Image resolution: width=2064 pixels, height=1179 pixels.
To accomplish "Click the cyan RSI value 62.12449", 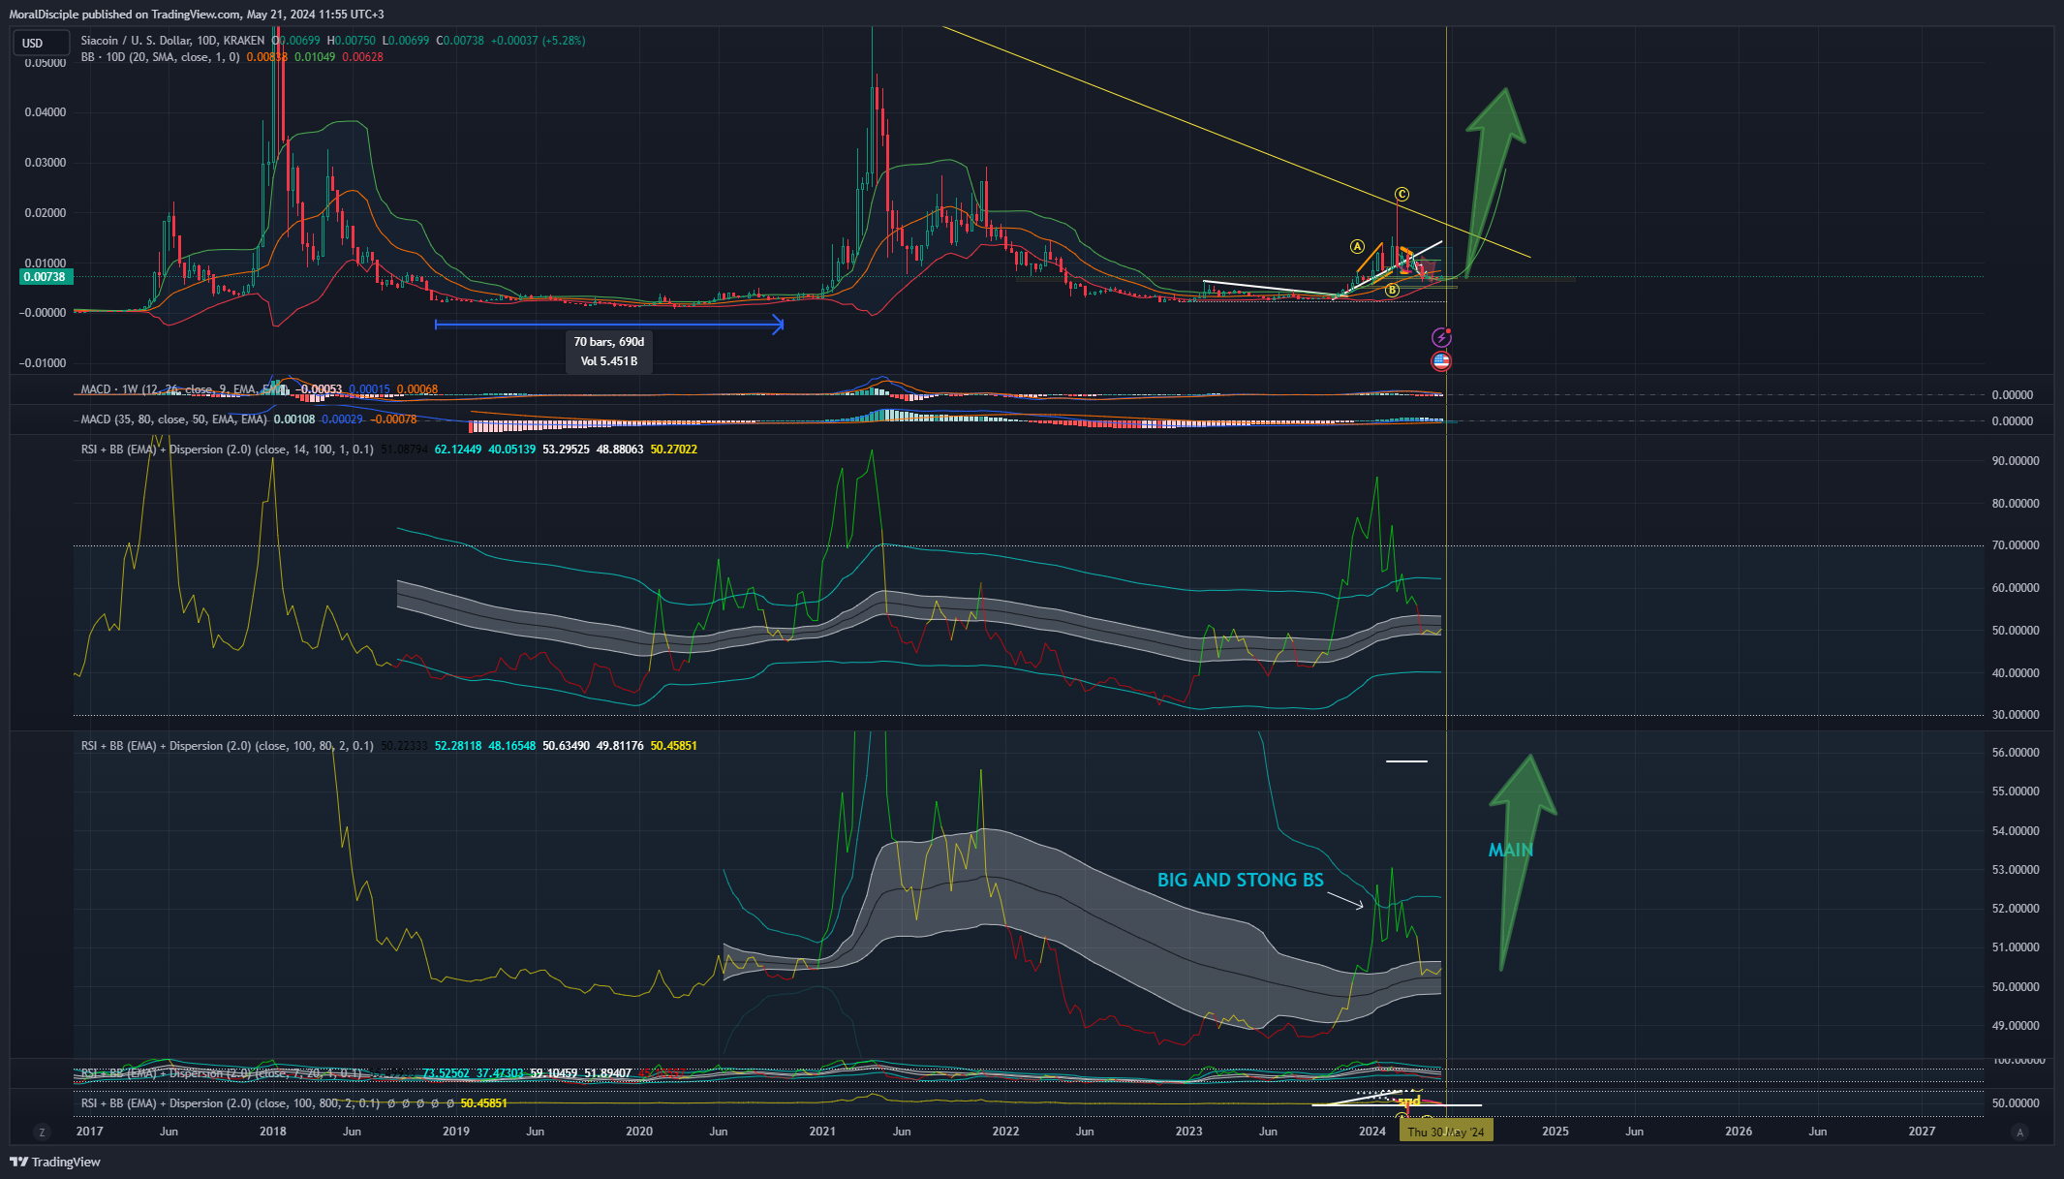I will point(458,450).
